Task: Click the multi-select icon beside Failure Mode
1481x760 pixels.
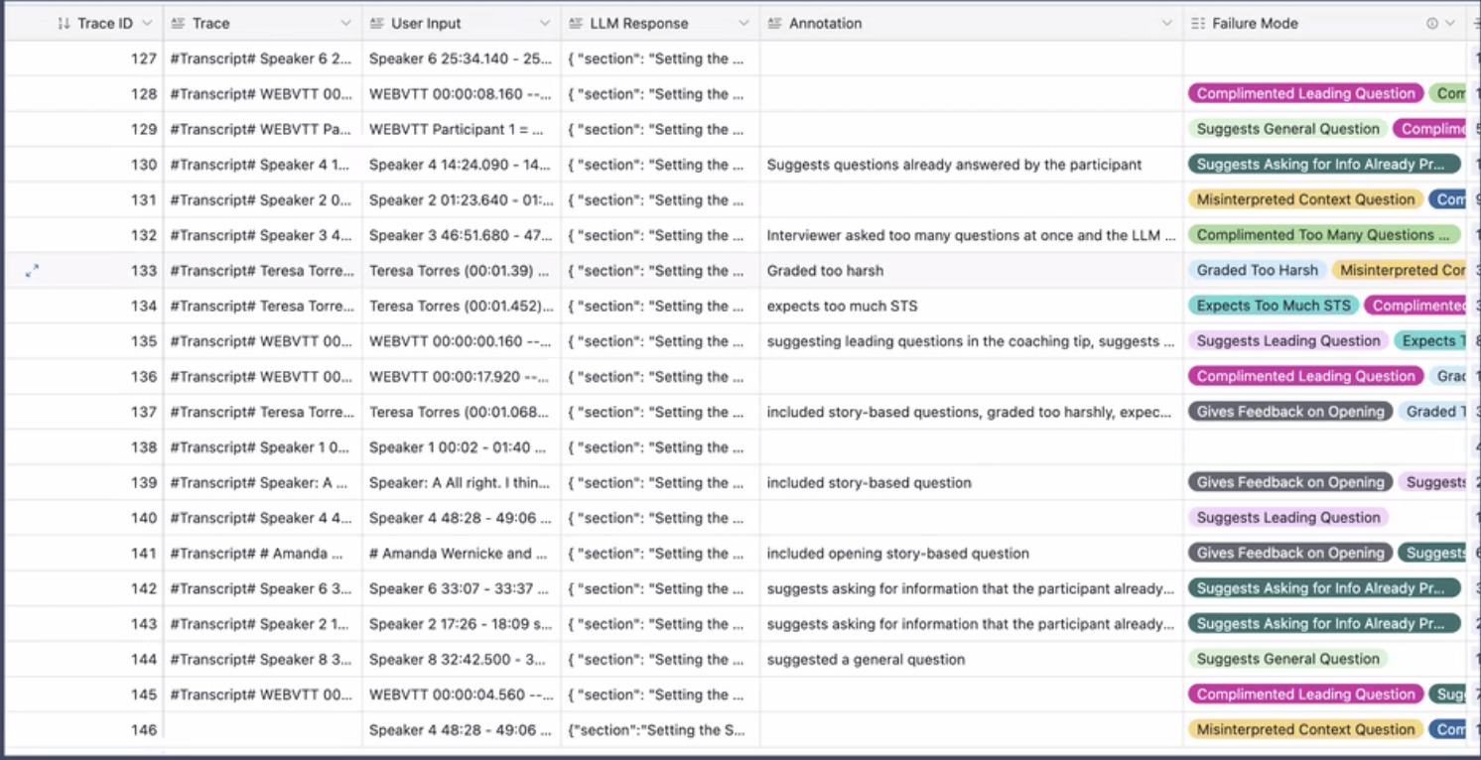Action: tap(1198, 22)
